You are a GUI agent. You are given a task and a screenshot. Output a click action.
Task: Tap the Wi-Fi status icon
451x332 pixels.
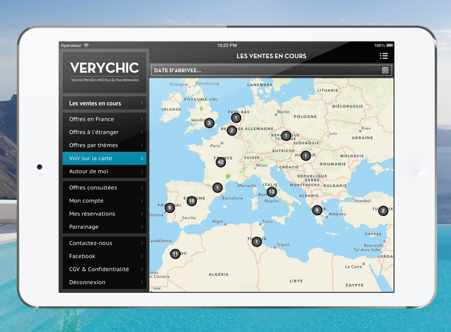[86, 46]
